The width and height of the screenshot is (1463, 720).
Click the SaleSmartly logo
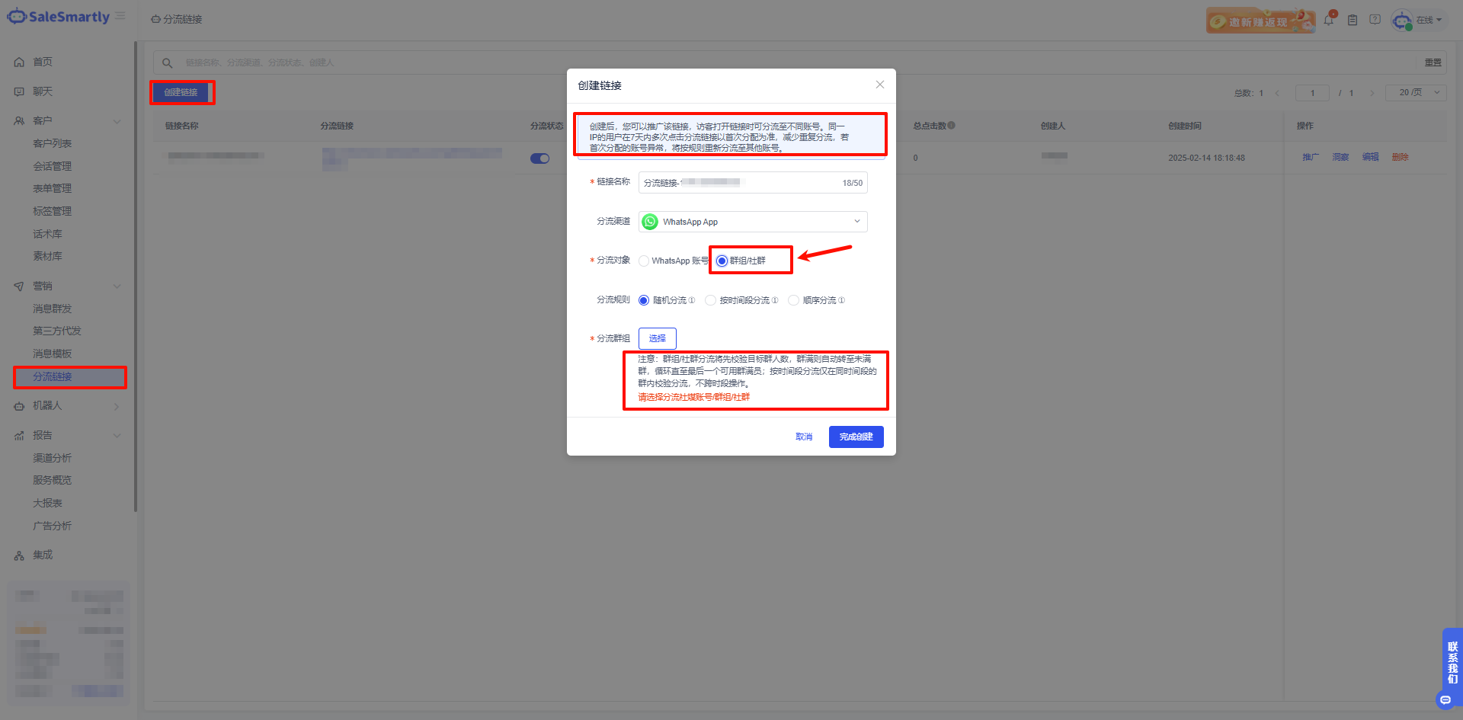(59, 17)
